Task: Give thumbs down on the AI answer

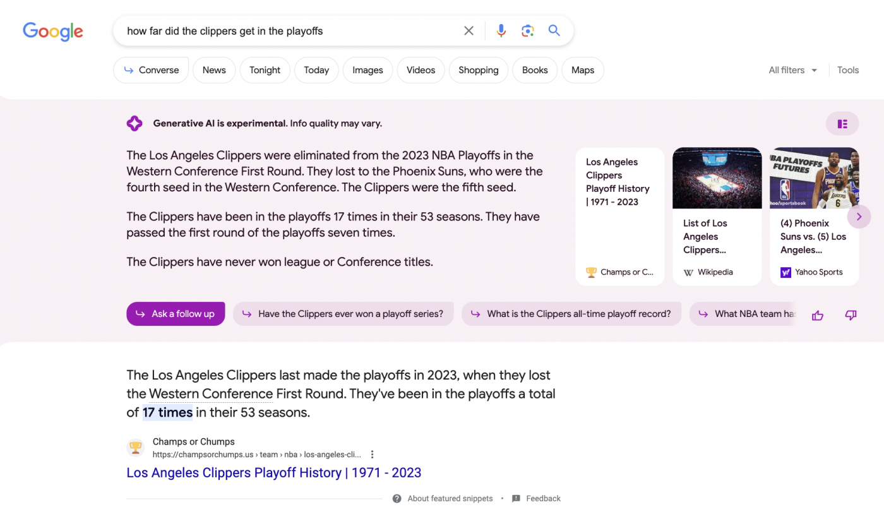Action: point(851,315)
